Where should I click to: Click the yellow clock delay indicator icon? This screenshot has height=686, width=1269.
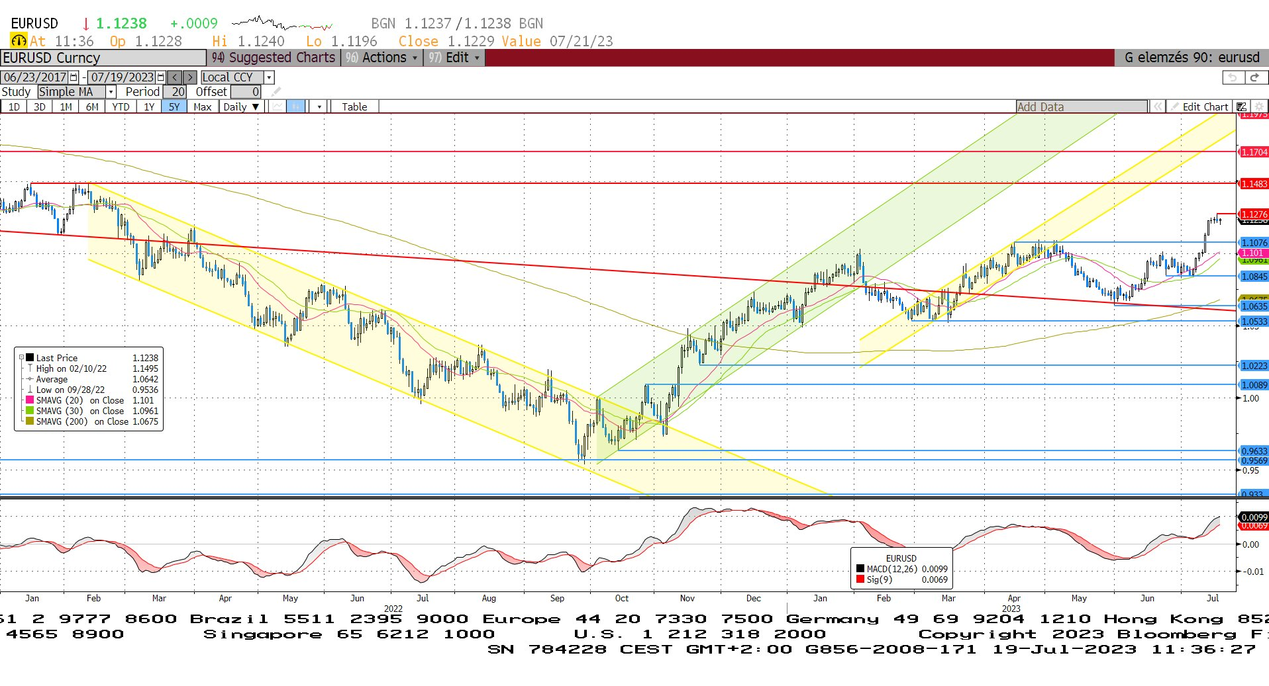[19, 41]
